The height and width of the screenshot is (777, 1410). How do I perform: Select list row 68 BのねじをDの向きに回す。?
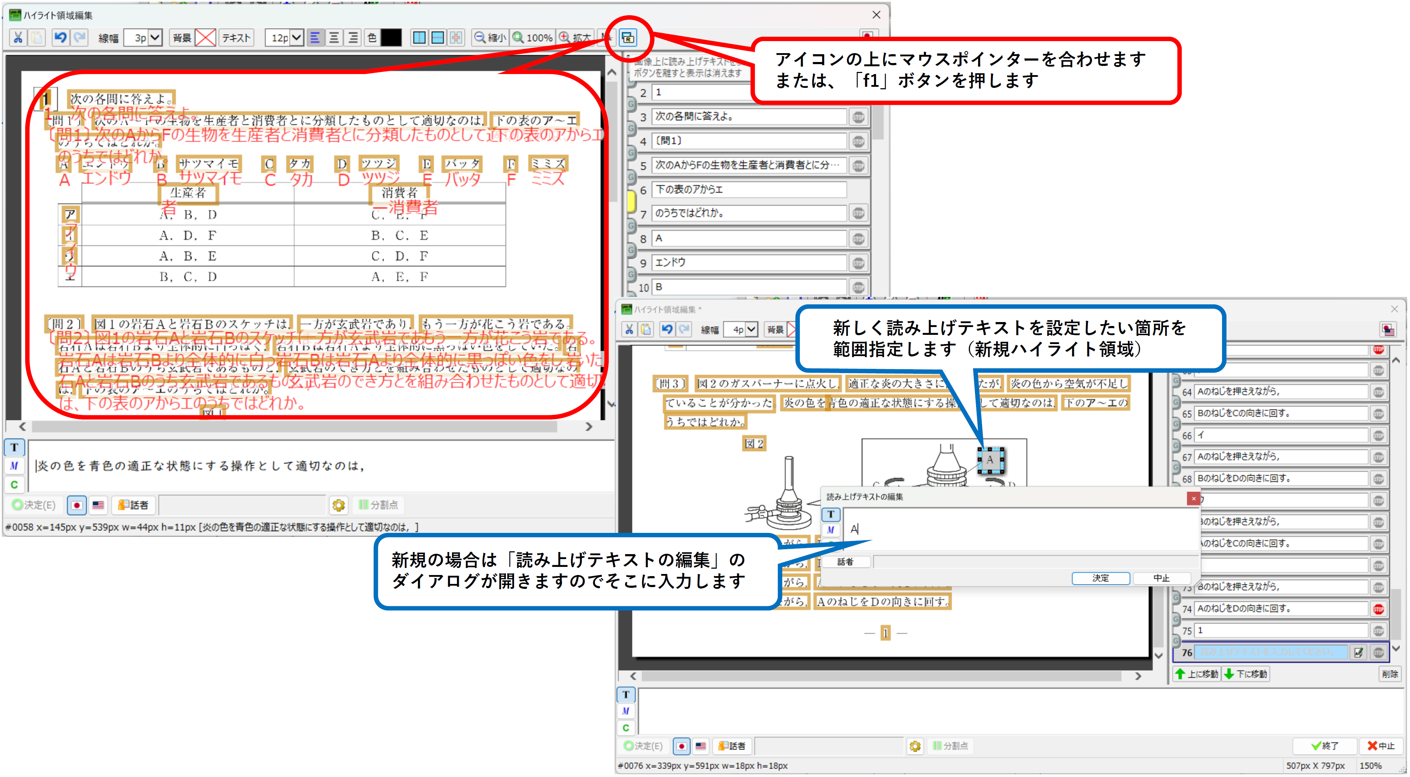click(1280, 478)
